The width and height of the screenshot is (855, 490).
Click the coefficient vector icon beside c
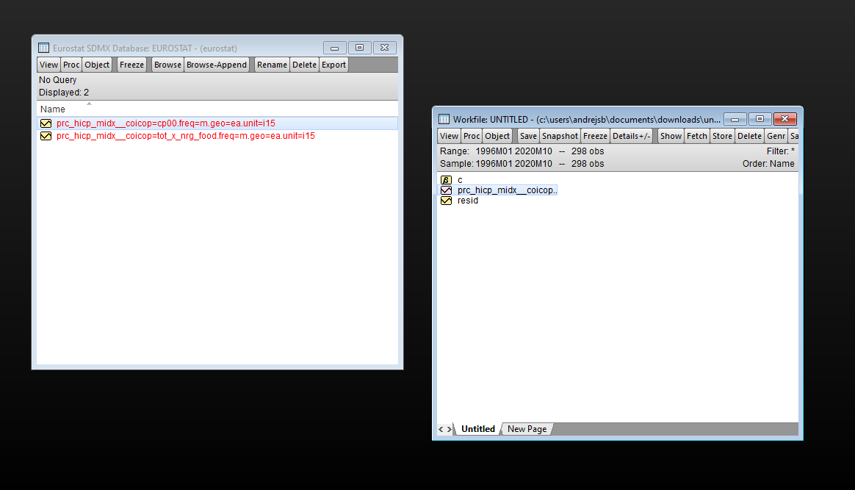[x=445, y=180]
